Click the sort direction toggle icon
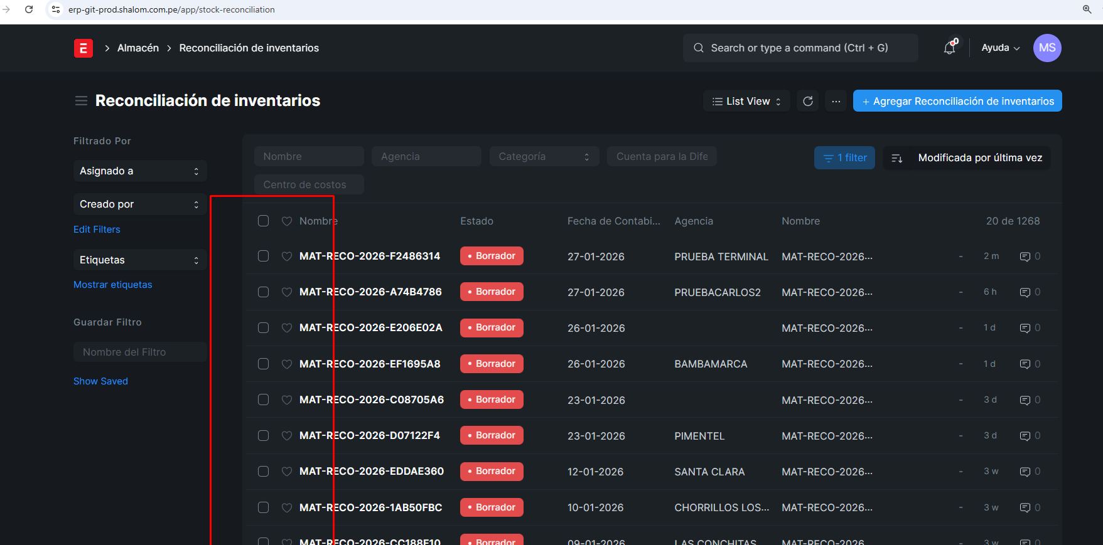The height and width of the screenshot is (545, 1103). click(x=896, y=158)
